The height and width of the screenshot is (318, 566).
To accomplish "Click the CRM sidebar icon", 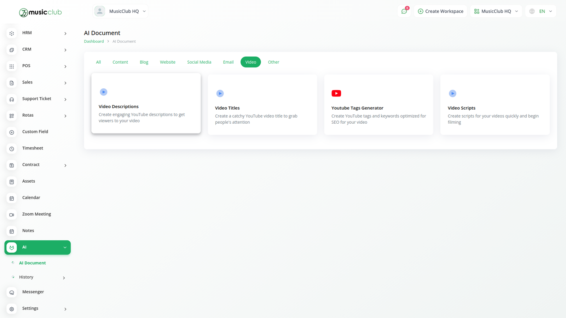I will pyautogui.click(x=12, y=50).
